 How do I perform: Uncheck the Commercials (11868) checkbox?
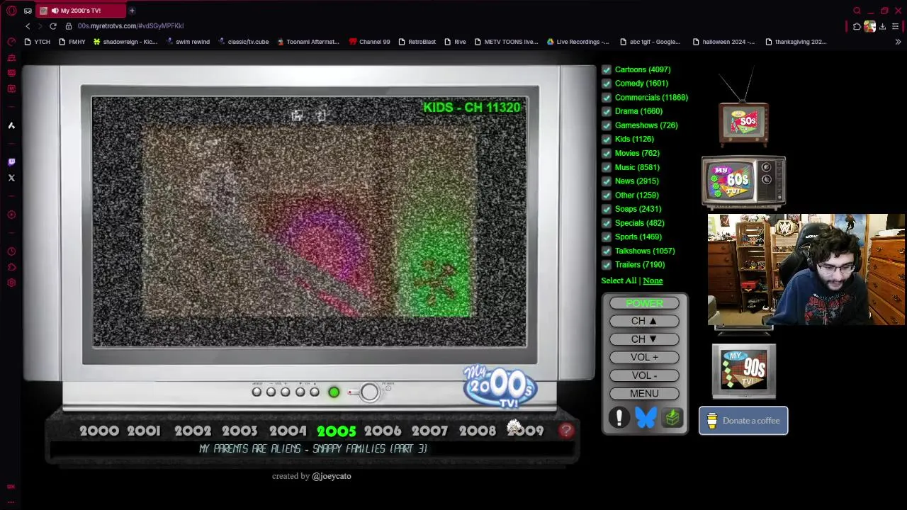(x=607, y=98)
